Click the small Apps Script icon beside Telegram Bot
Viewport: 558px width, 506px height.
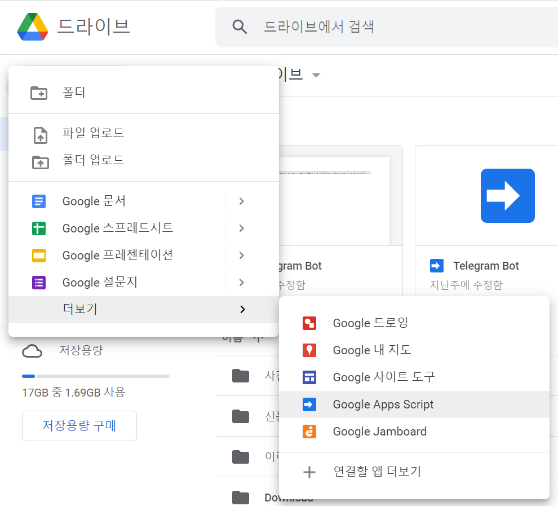click(437, 266)
